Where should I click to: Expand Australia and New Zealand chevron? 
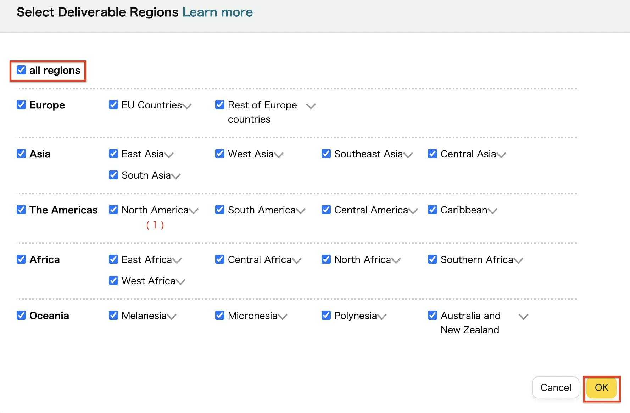[524, 317]
